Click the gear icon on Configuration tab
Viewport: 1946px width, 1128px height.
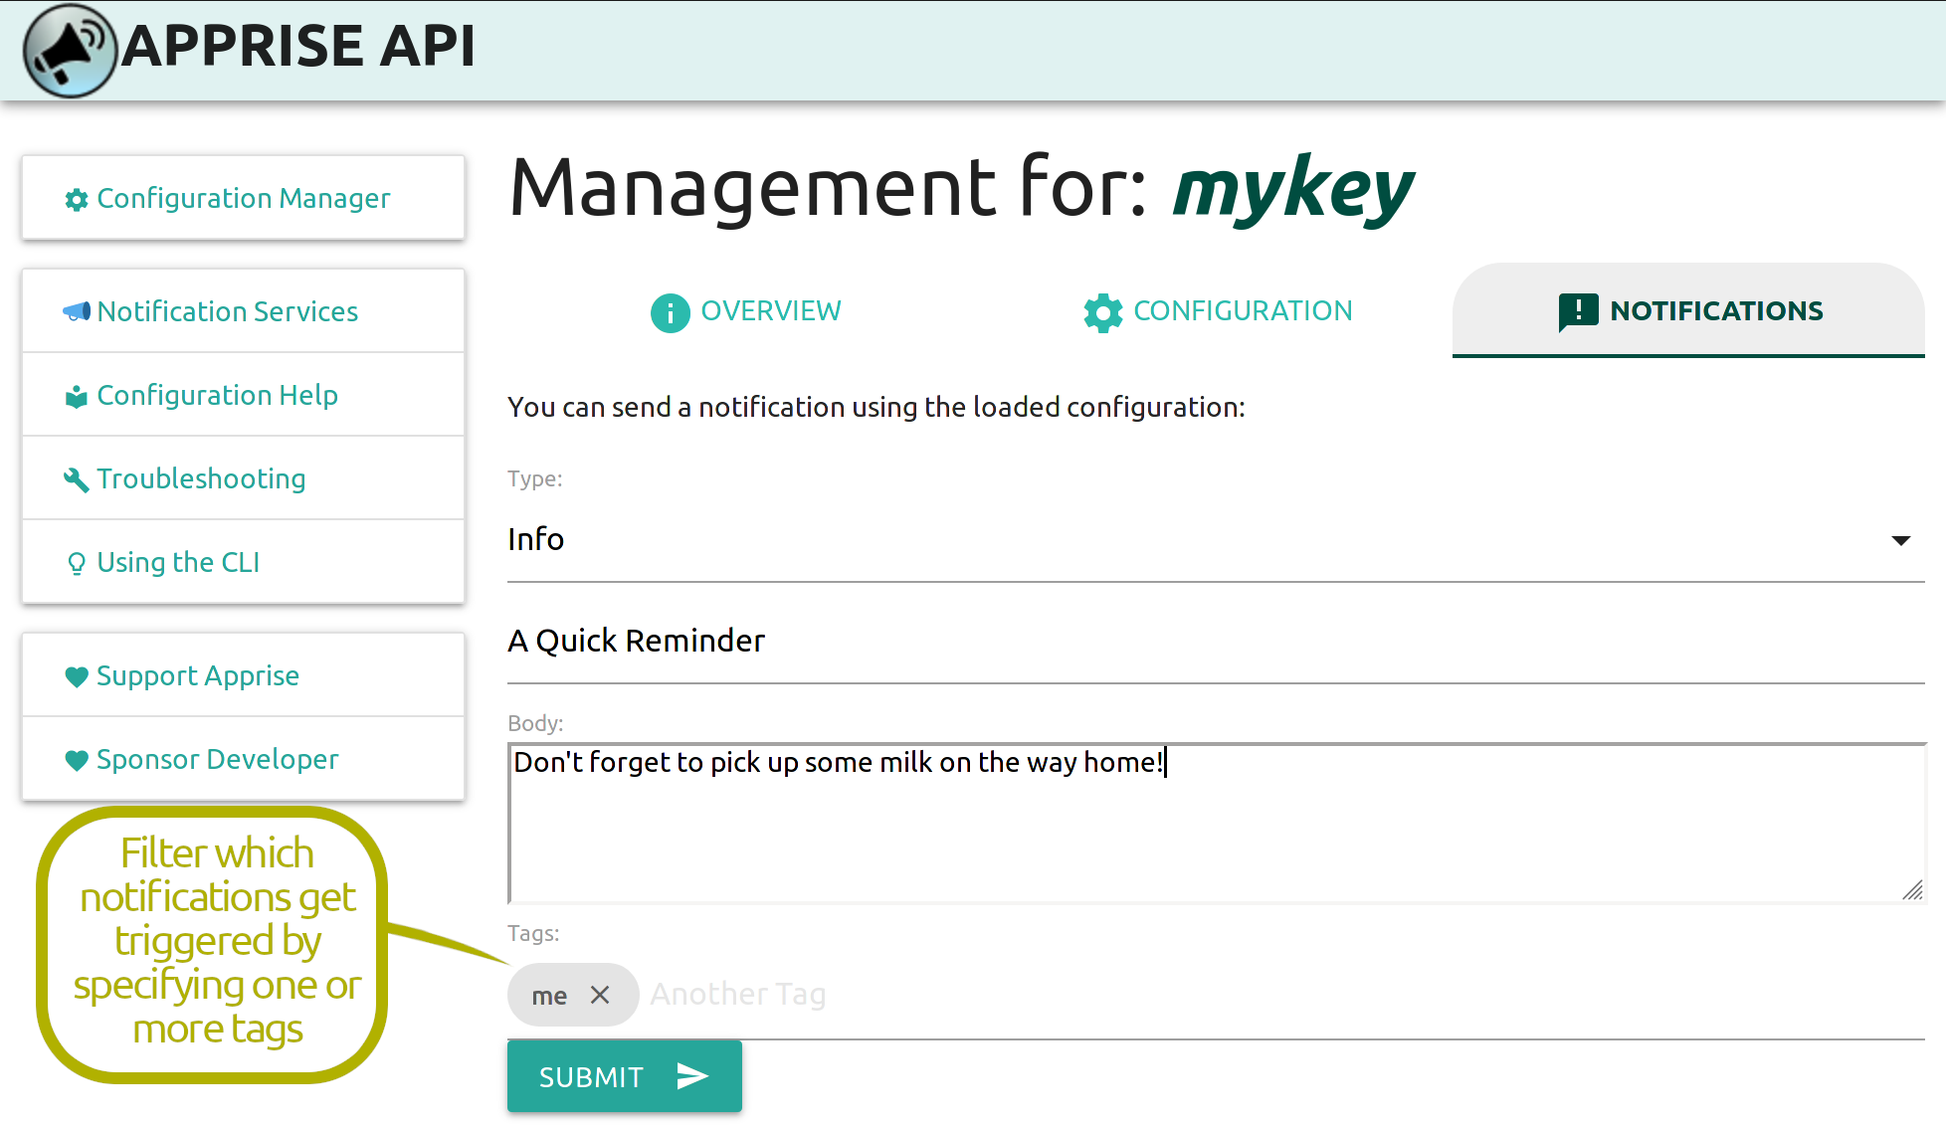coord(1103,312)
